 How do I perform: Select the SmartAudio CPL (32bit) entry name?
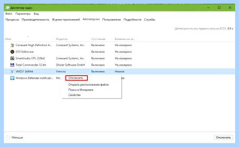pos(30,58)
